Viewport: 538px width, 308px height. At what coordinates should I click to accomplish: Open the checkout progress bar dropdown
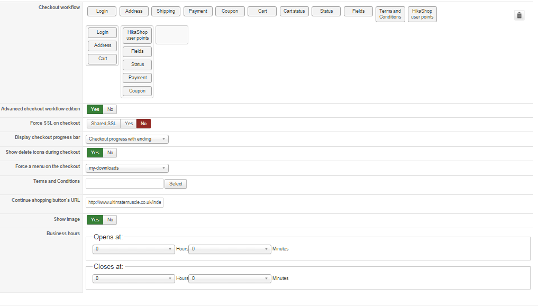coord(127,139)
